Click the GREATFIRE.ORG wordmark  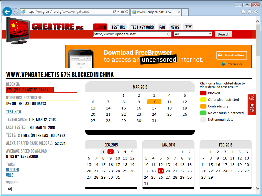point(58,27)
